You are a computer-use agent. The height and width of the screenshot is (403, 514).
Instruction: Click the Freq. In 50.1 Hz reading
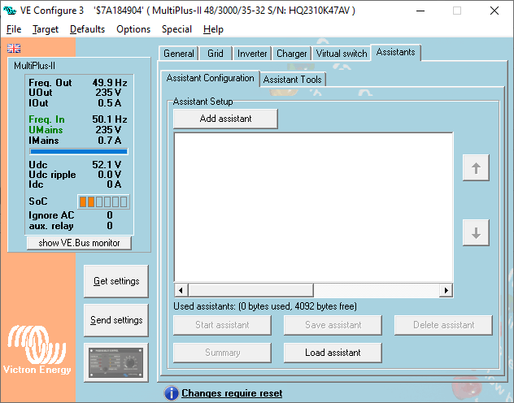(78, 119)
